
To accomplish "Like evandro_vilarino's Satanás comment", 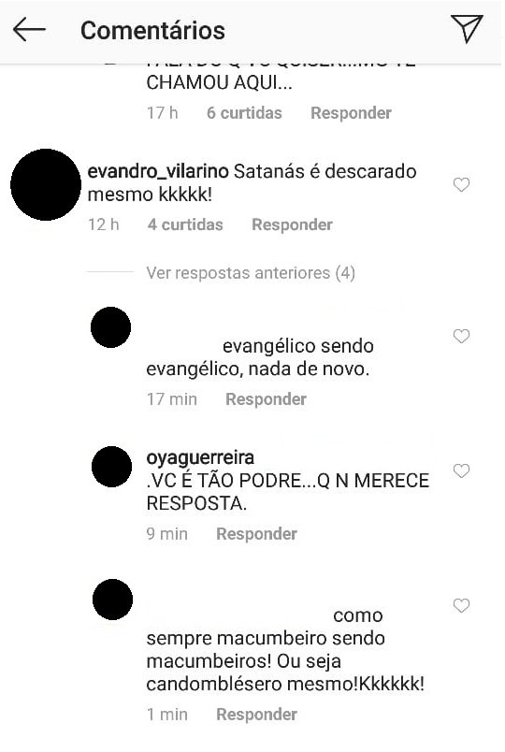I will pyautogui.click(x=461, y=184).
